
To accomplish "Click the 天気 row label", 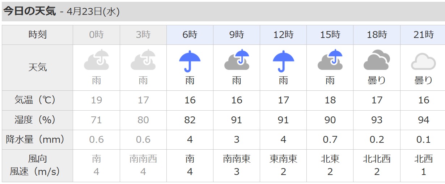I will [38, 67].
